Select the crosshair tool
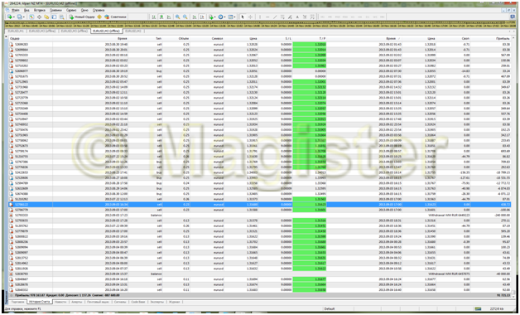Screen dimensions: 520x315 [250, 17]
